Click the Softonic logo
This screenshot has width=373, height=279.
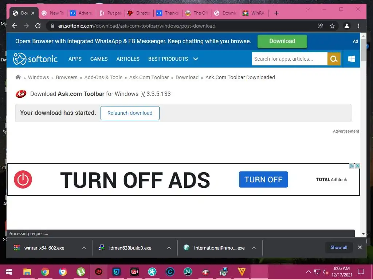coord(35,59)
